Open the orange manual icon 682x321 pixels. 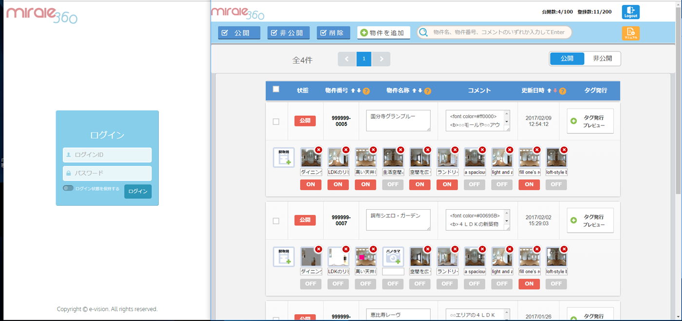click(630, 33)
